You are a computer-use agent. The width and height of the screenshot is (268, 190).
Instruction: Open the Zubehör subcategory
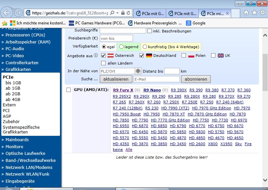click(x=11, y=122)
